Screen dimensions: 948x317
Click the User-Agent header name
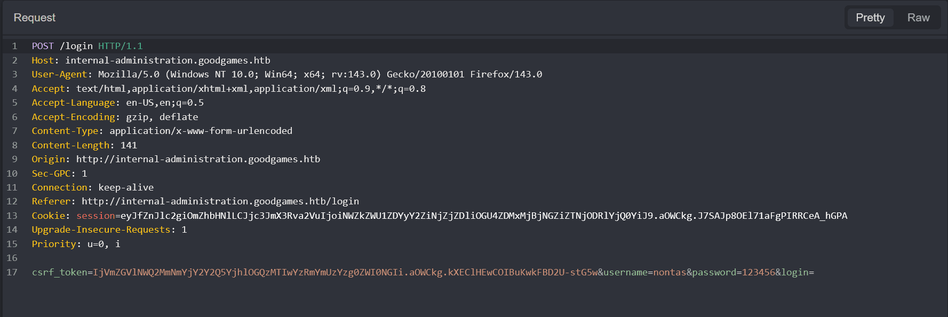(59, 74)
